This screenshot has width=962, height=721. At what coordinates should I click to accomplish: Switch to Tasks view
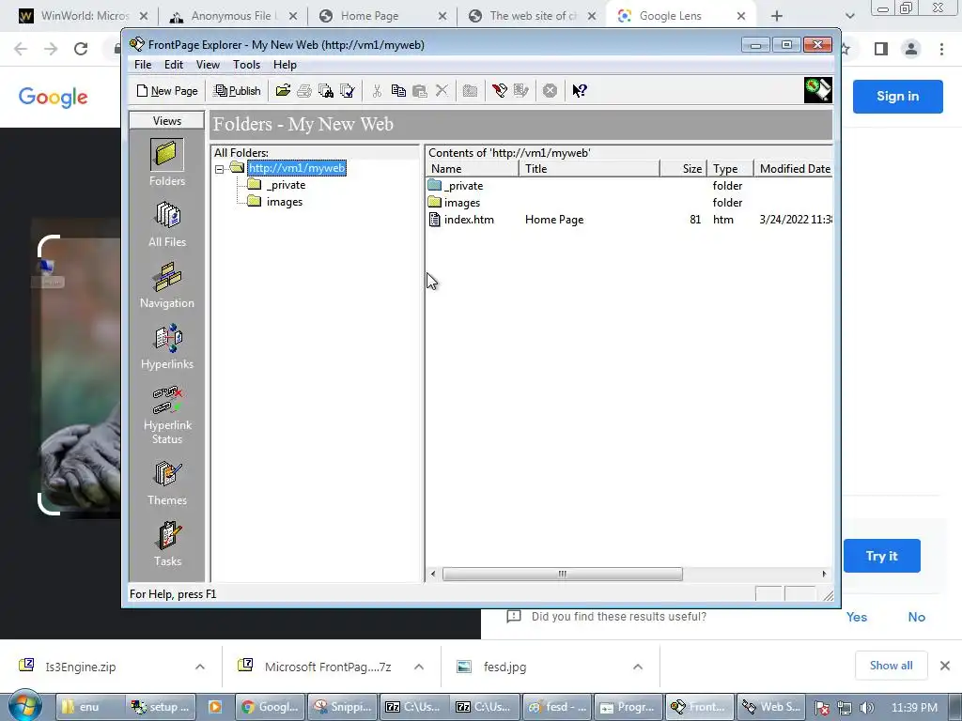pyautogui.click(x=167, y=544)
